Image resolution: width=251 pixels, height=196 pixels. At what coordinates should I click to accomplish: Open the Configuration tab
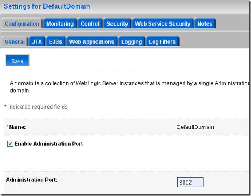pos(22,24)
